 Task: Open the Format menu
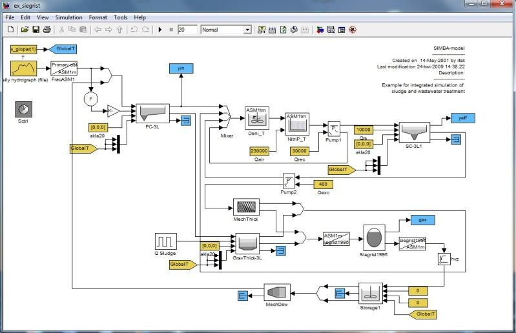pos(98,17)
